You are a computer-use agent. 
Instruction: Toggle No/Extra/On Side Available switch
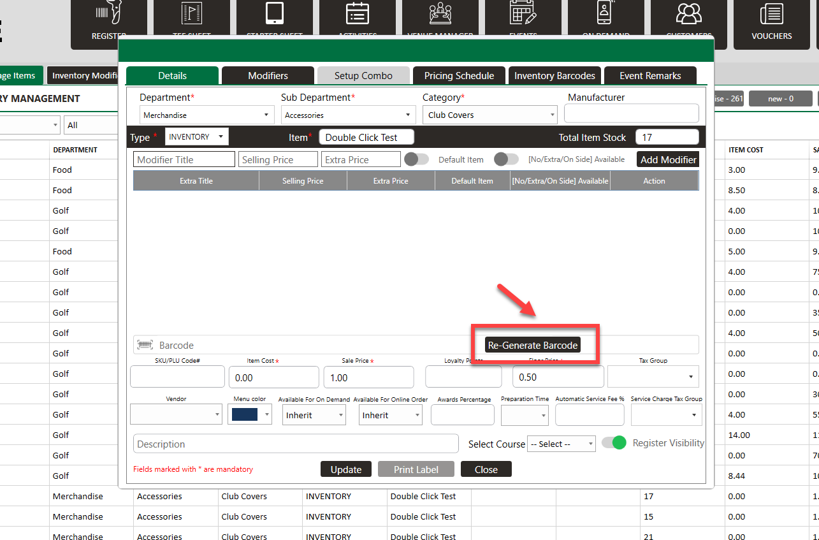click(x=506, y=159)
